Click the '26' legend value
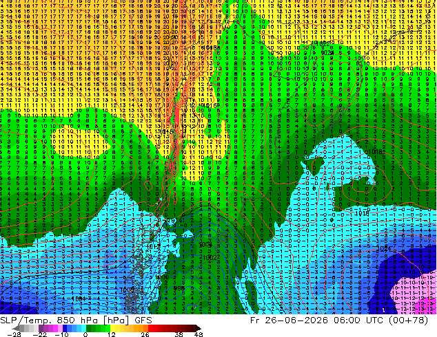Image resolution: width=437 pixels, height=337 pixels. click(x=145, y=334)
